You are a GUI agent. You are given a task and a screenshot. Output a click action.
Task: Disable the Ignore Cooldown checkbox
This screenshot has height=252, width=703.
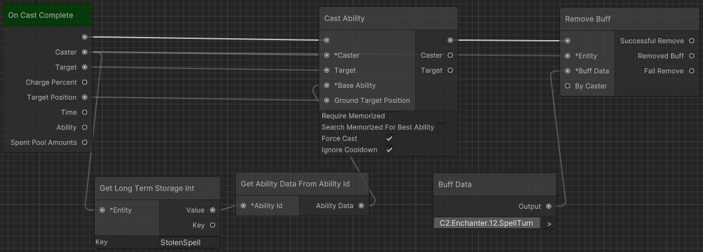pyautogui.click(x=389, y=150)
